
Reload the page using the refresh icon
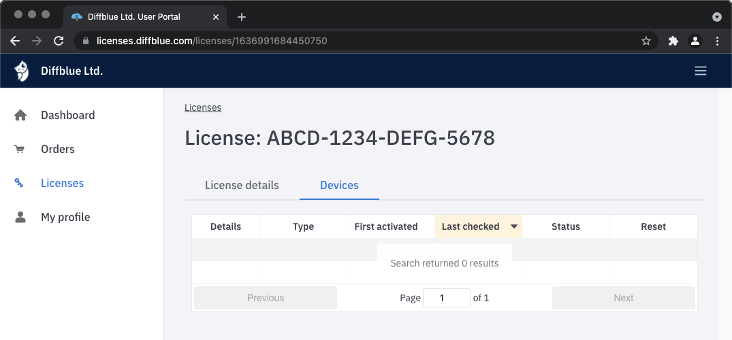(59, 41)
